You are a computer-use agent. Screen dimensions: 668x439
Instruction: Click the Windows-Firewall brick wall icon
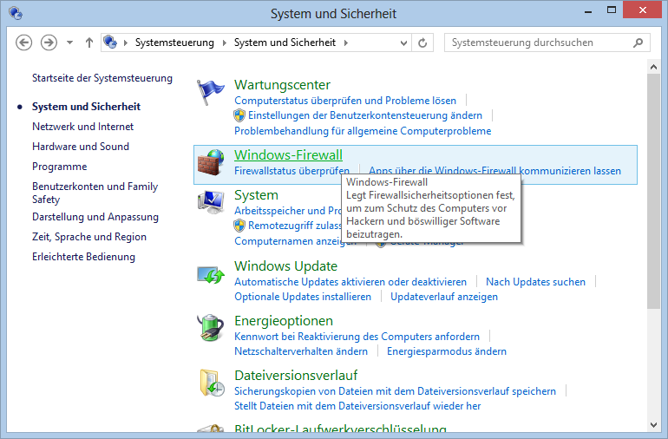211,162
